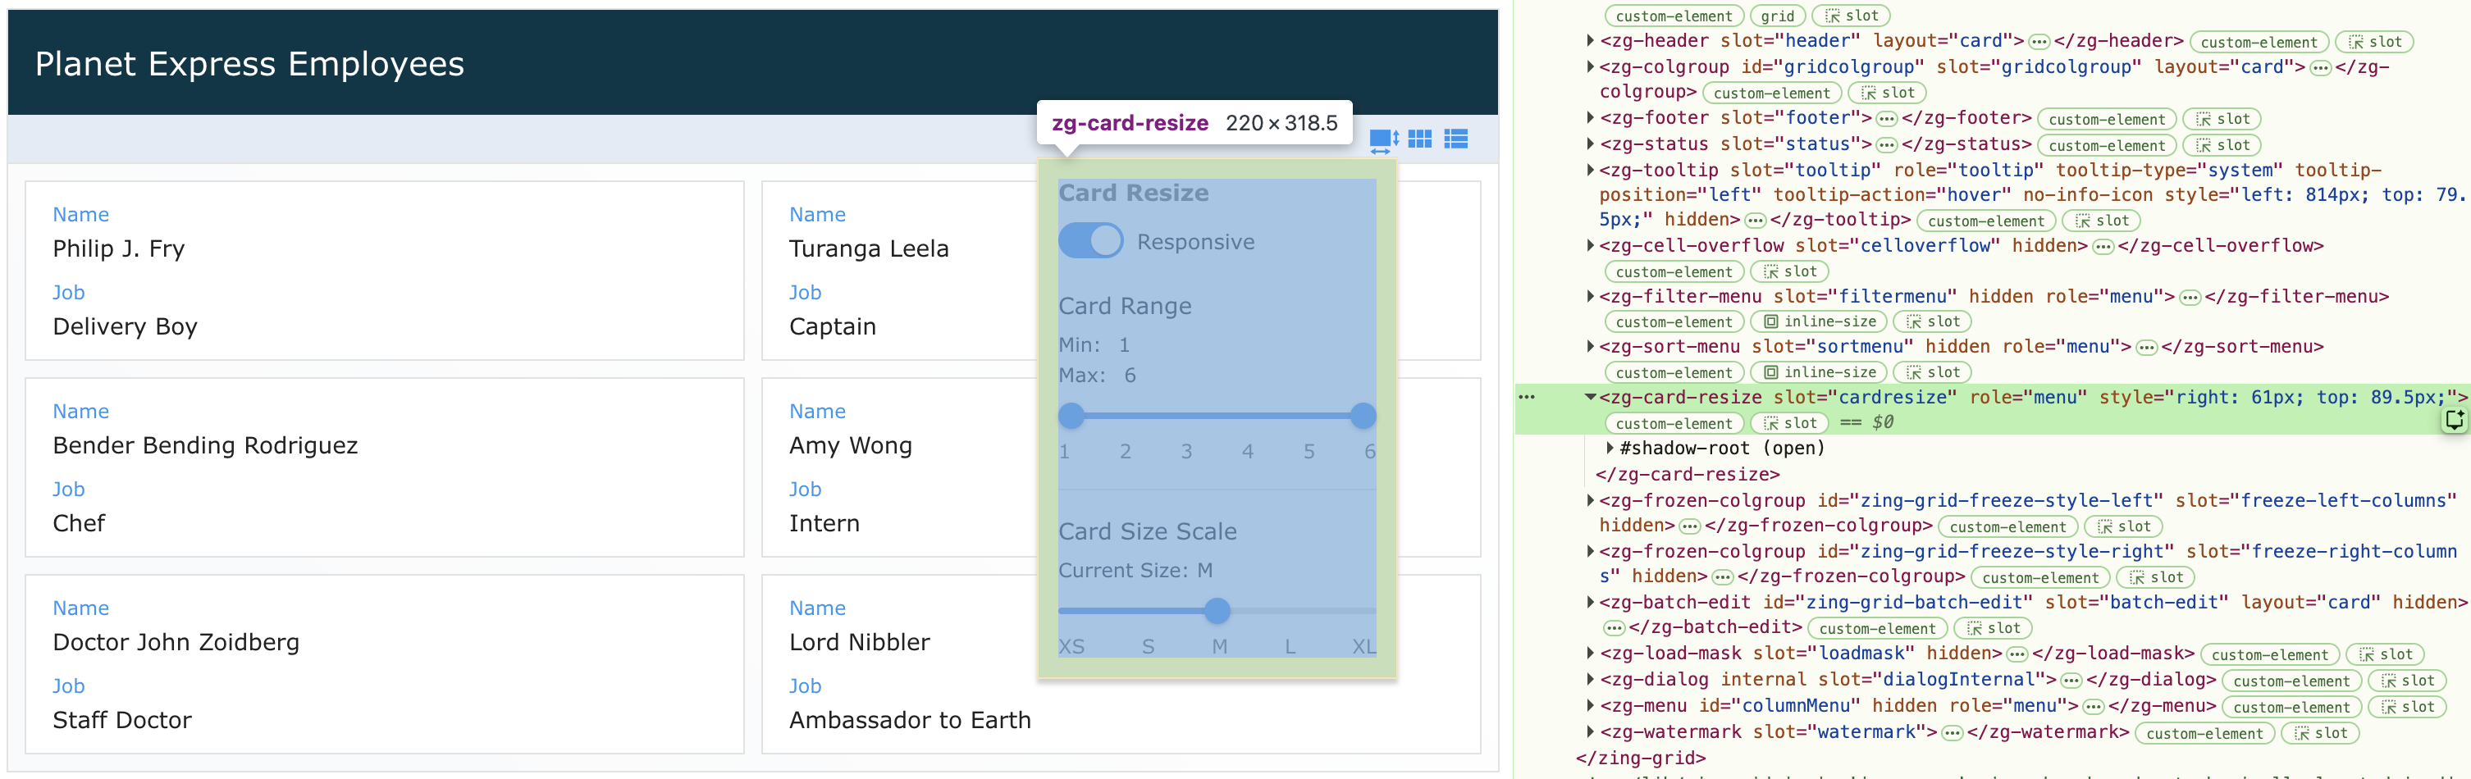Expand the zg-sort-menu node
The image size is (2471, 779).
[1589, 346]
